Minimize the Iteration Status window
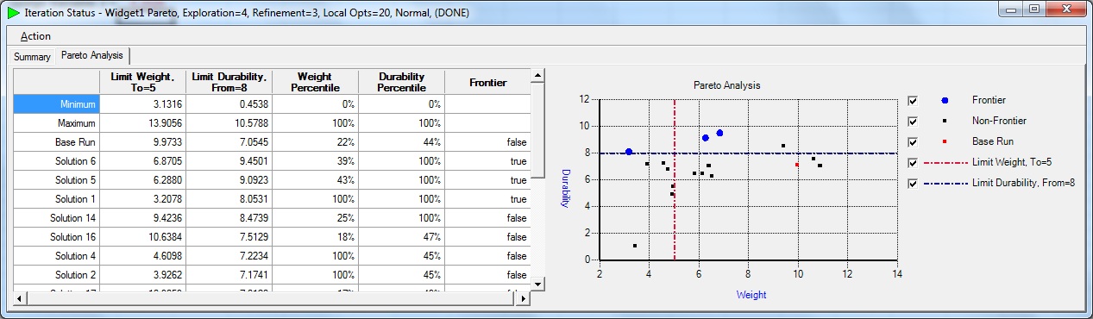 pyautogui.click(x=1011, y=10)
